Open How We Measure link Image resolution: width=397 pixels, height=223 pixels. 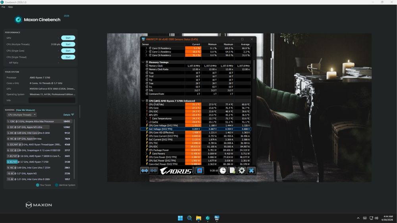tap(25, 110)
